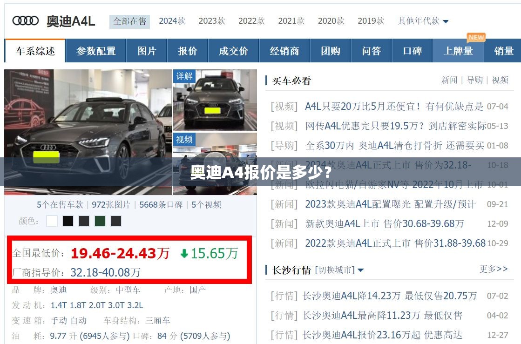Expand the 切换城市 dropdown arrow
The width and height of the screenshot is (521, 344).
[360, 270]
